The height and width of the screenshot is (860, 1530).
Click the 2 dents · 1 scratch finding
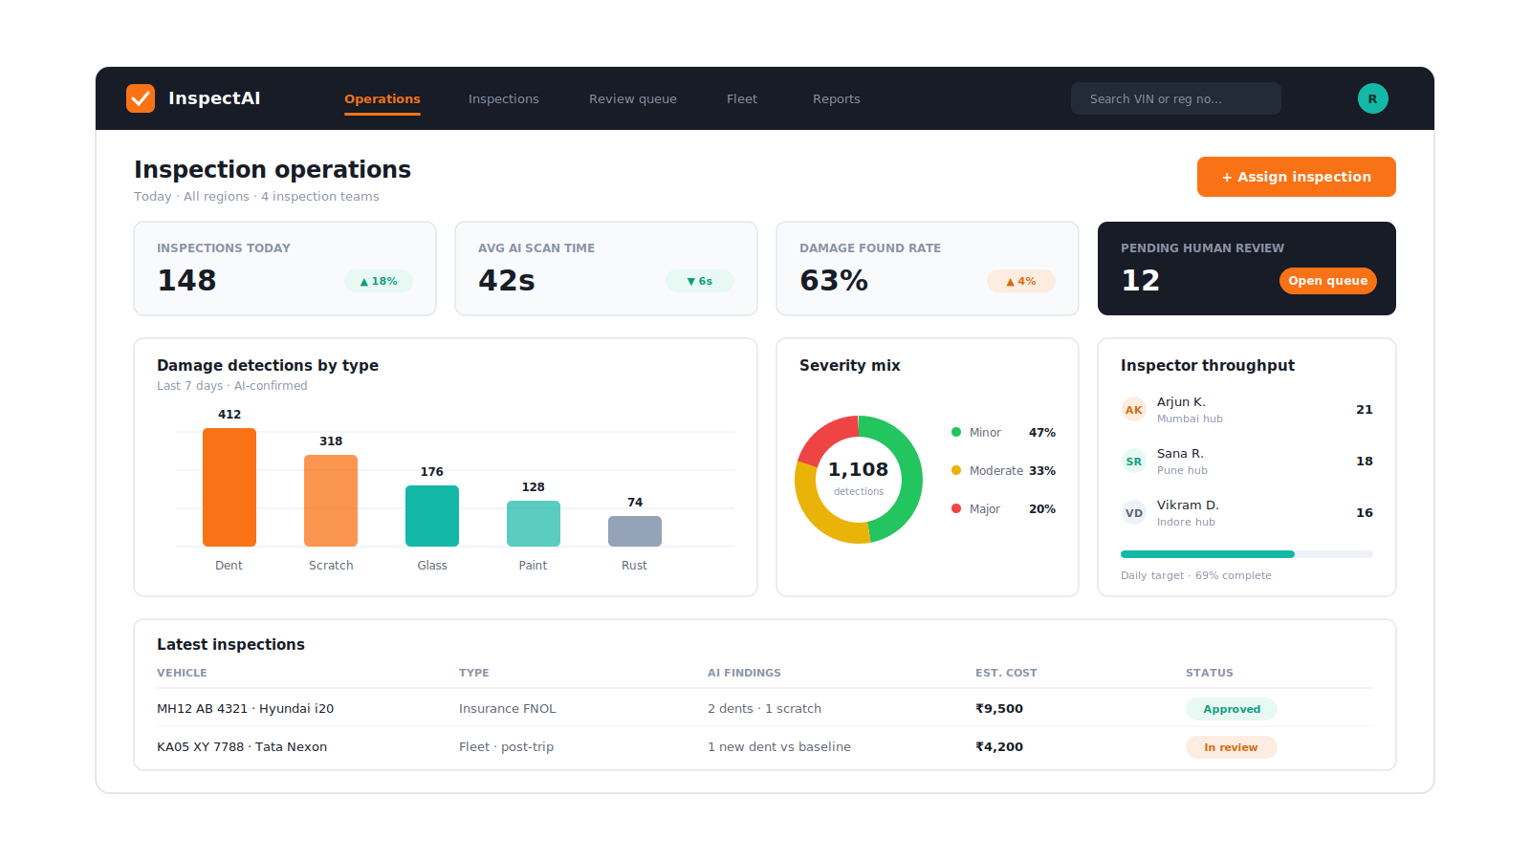coord(764,709)
